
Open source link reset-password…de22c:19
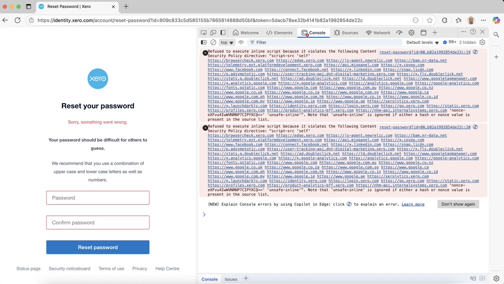coord(425,52)
